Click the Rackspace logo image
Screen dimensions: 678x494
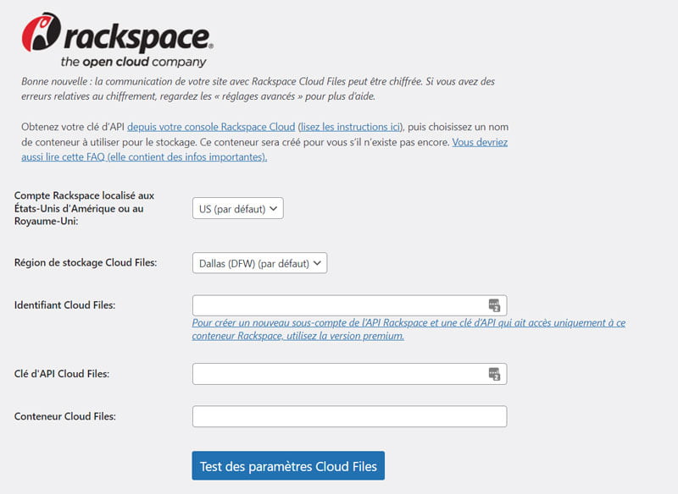click(x=117, y=40)
